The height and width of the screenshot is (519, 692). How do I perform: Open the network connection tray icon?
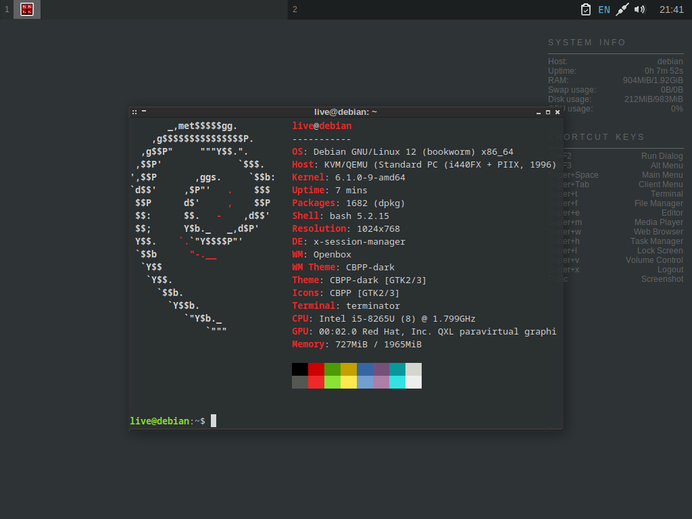[622, 9]
